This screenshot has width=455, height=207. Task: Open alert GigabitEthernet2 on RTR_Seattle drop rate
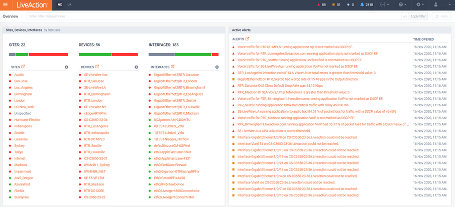coord(298,79)
